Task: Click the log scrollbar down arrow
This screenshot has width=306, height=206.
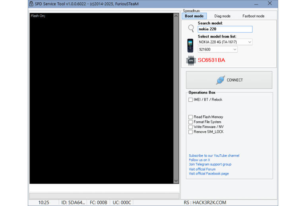Action: (x=176, y=181)
